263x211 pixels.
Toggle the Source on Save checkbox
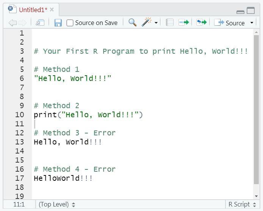[x=70, y=23]
